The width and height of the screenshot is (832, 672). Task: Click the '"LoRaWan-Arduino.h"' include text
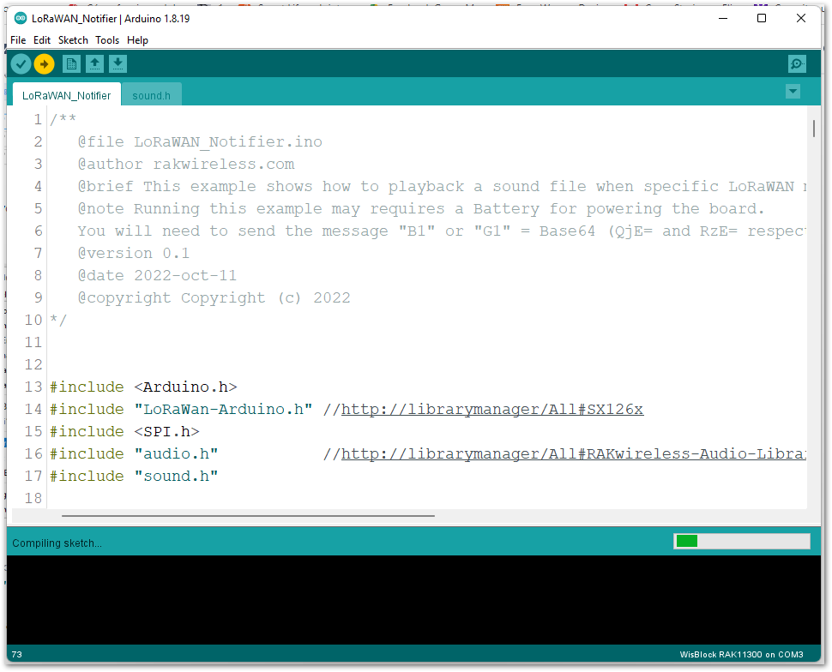pyautogui.click(x=223, y=410)
